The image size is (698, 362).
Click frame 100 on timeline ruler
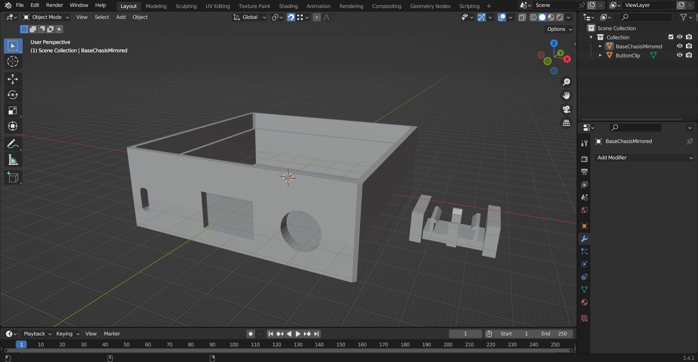point(234,345)
